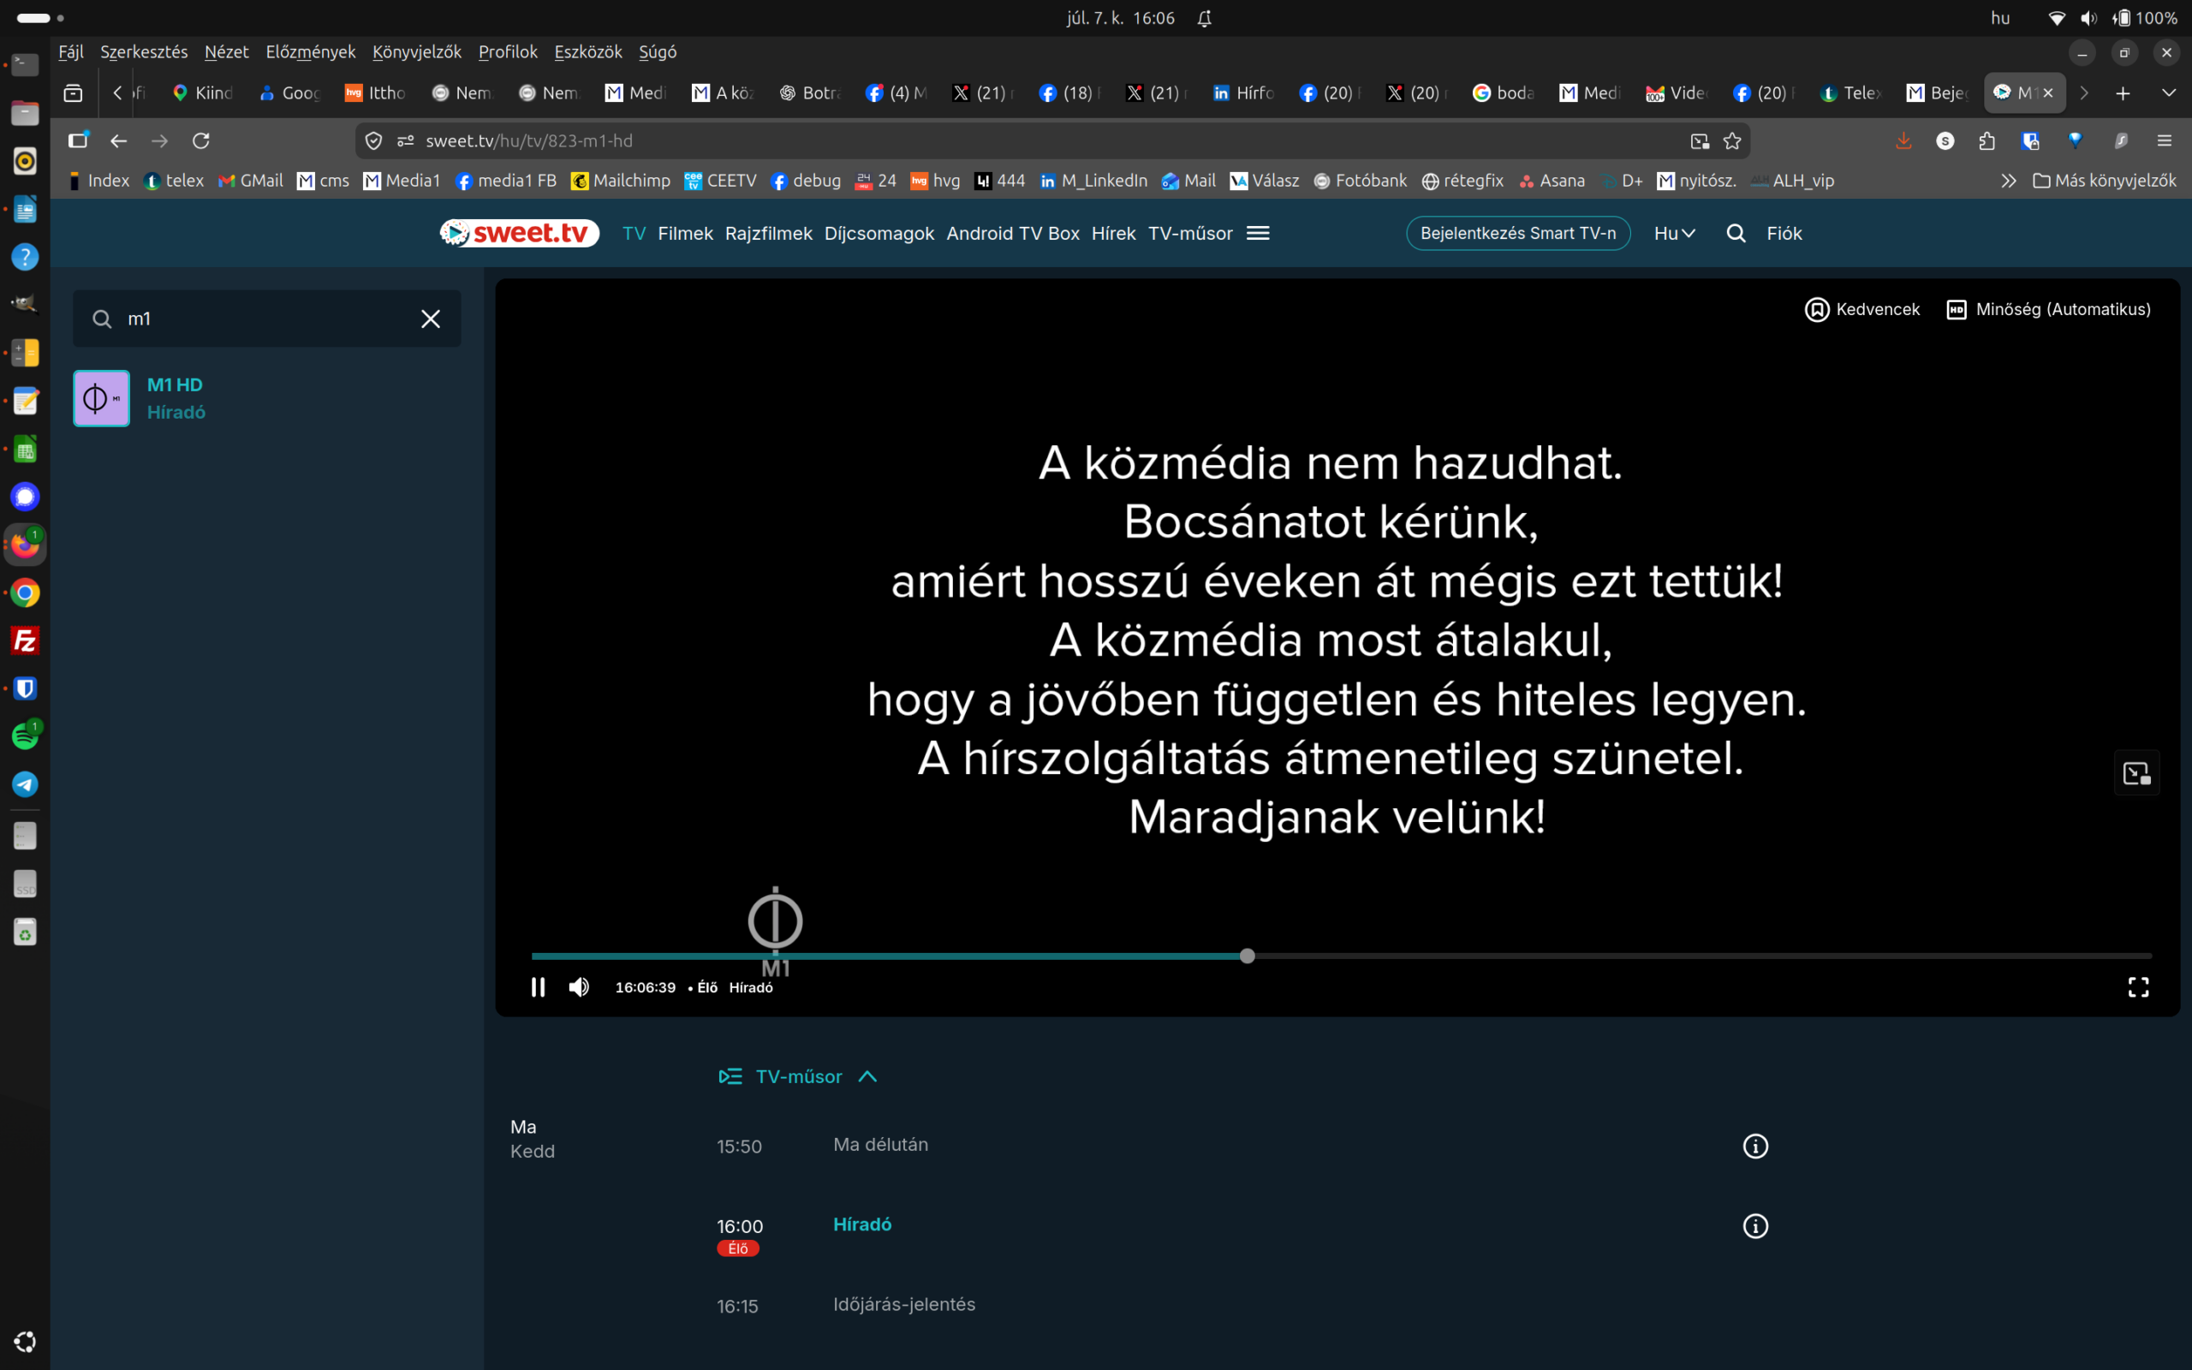The width and height of the screenshot is (2192, 1370).
Task: Click Bejelentkezés Smart TV-n button
Action: 1517,233
